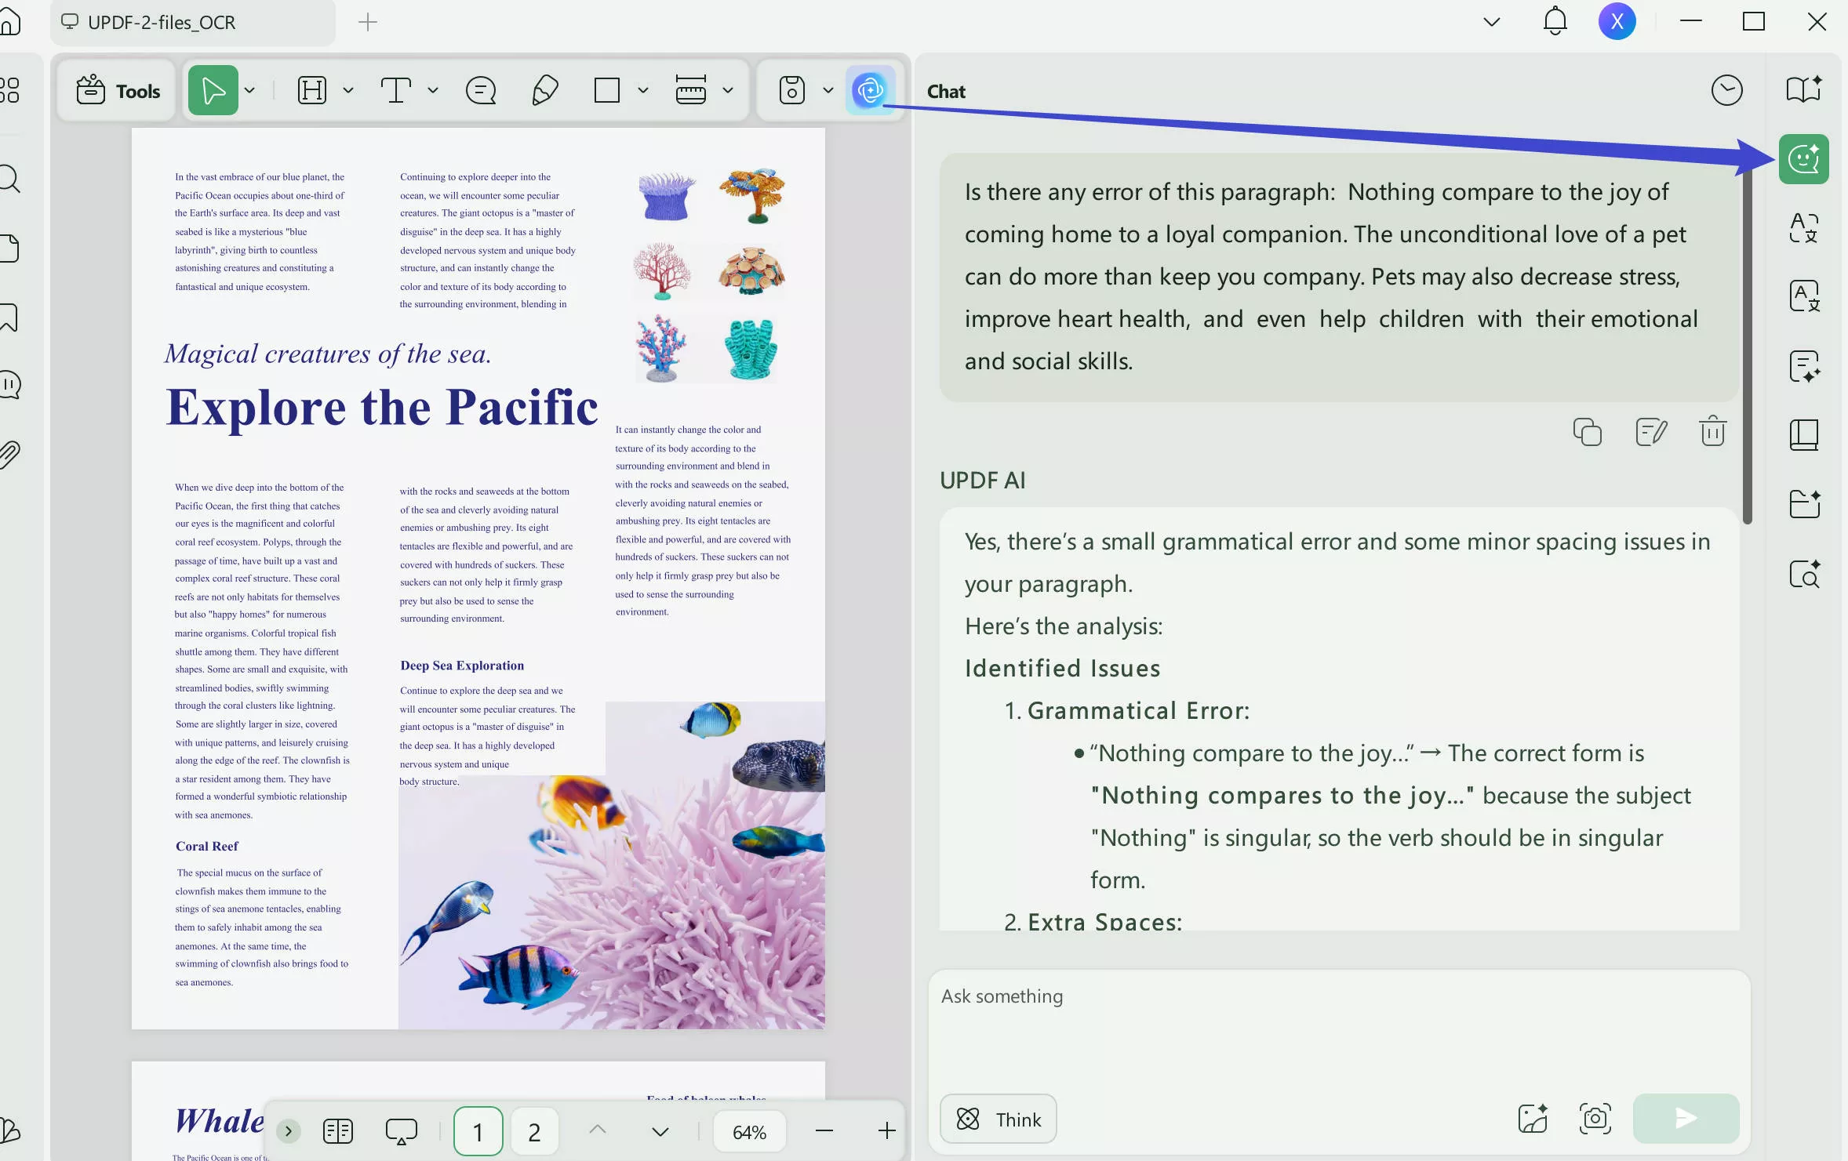1848x1161 pixels.
Task: Copy the AI chat message
Action: pyautogui.click(x=1586, y=432)
